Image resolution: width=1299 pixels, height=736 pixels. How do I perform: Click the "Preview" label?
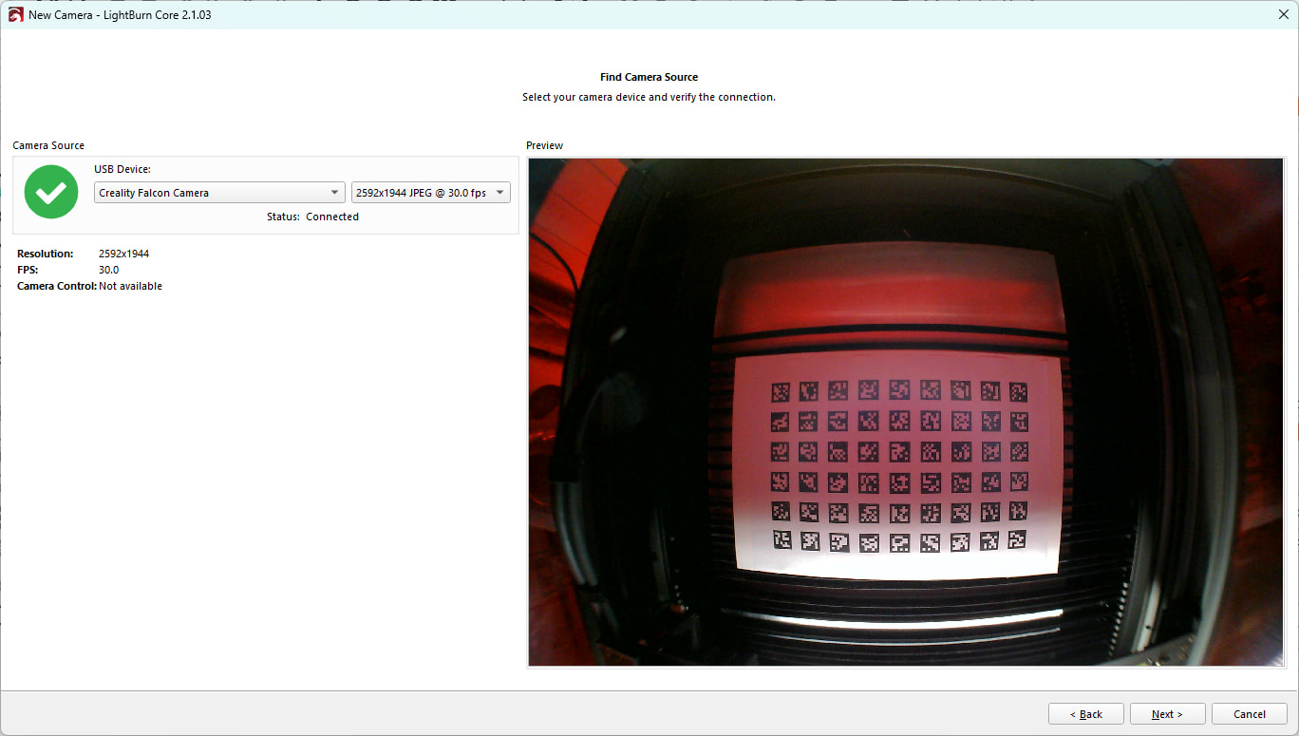[545, 145]
